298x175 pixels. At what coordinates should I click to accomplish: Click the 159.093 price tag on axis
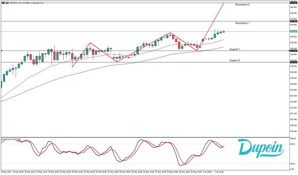click(294, 51)
